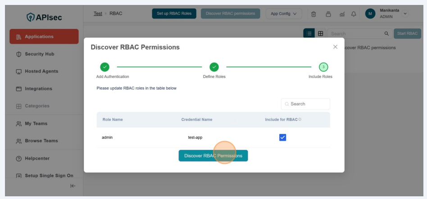Screen dimensions: 427x199
Task: Click the info icon beside Include for RBAC
Action: point(300,119)
